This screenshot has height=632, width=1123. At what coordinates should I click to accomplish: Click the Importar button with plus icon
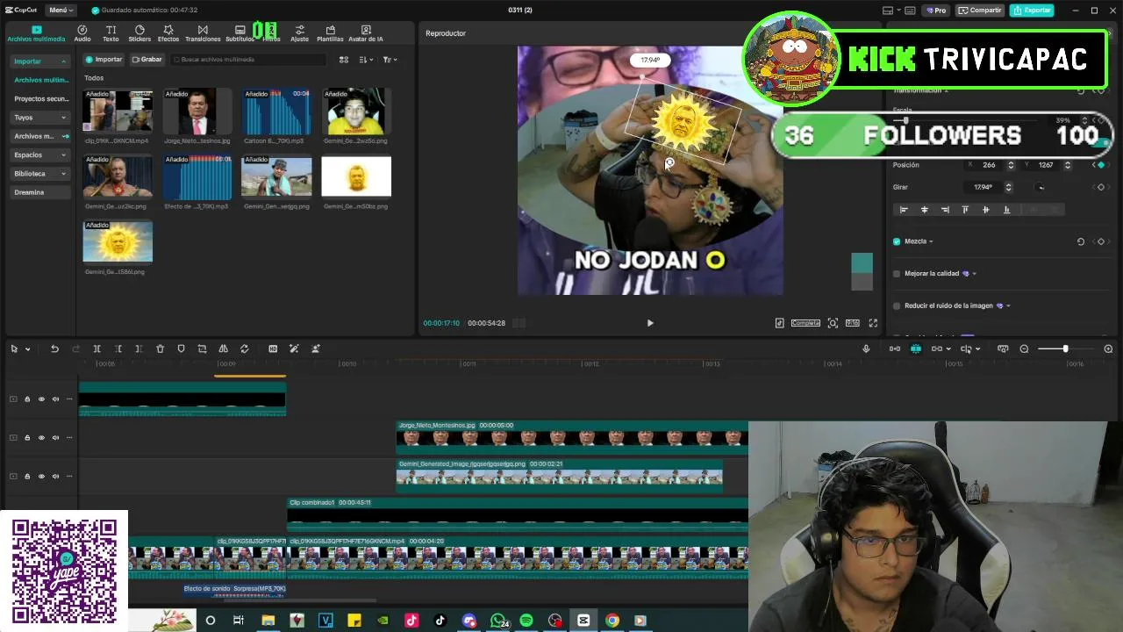pos(104,60)
